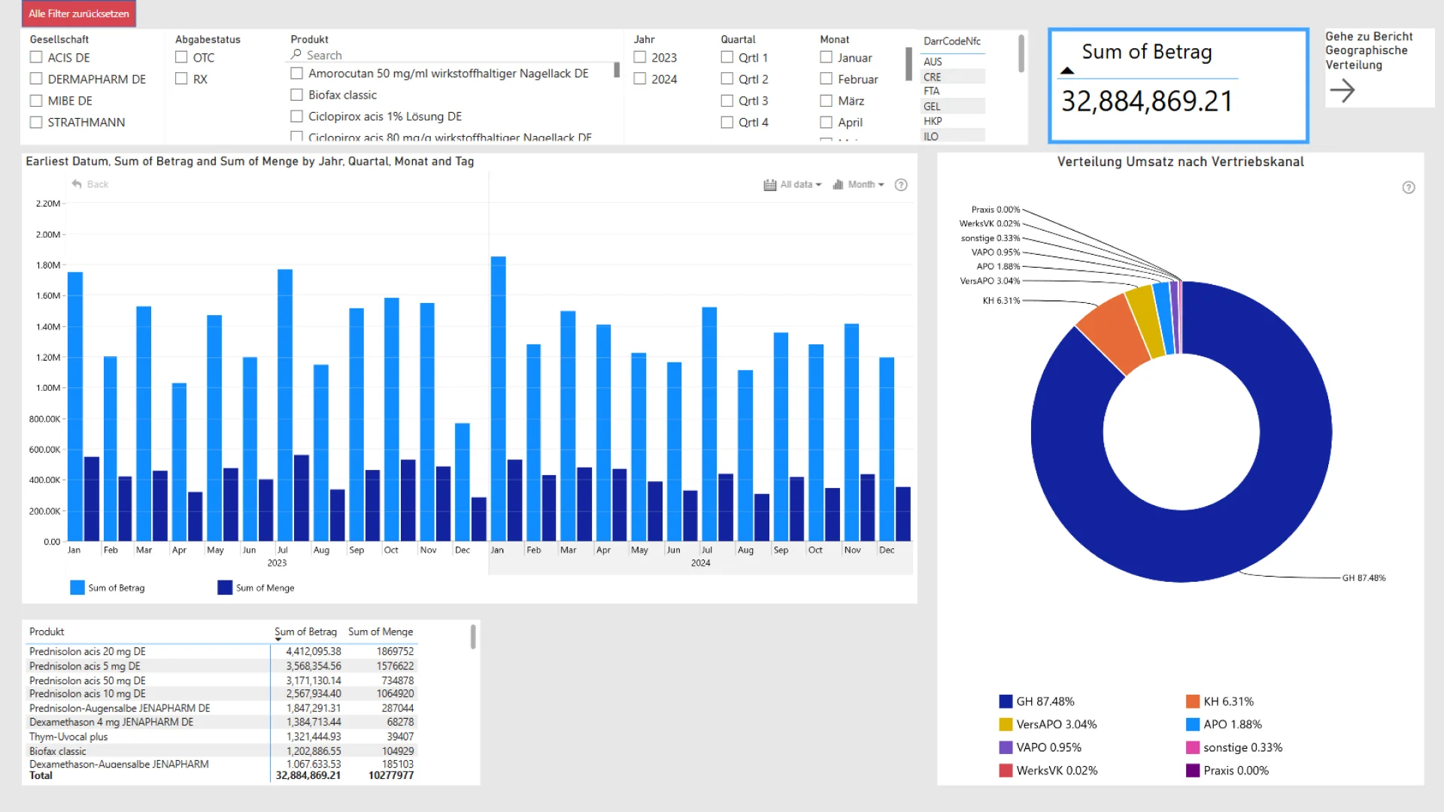The width and height of the screenshot is (1444, 812).
Task: Click the search magnifier in Produkt filter
Action: click(296, 55)
